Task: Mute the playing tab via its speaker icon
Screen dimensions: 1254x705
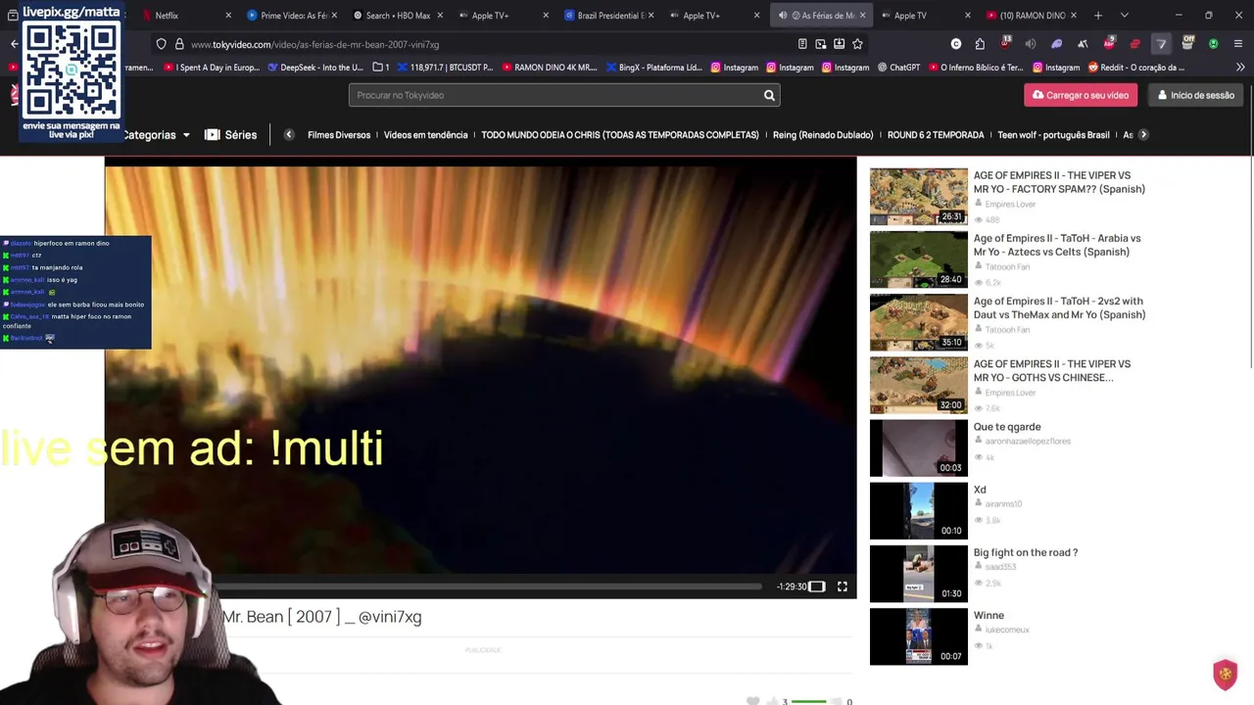Action: pos(783,16)
